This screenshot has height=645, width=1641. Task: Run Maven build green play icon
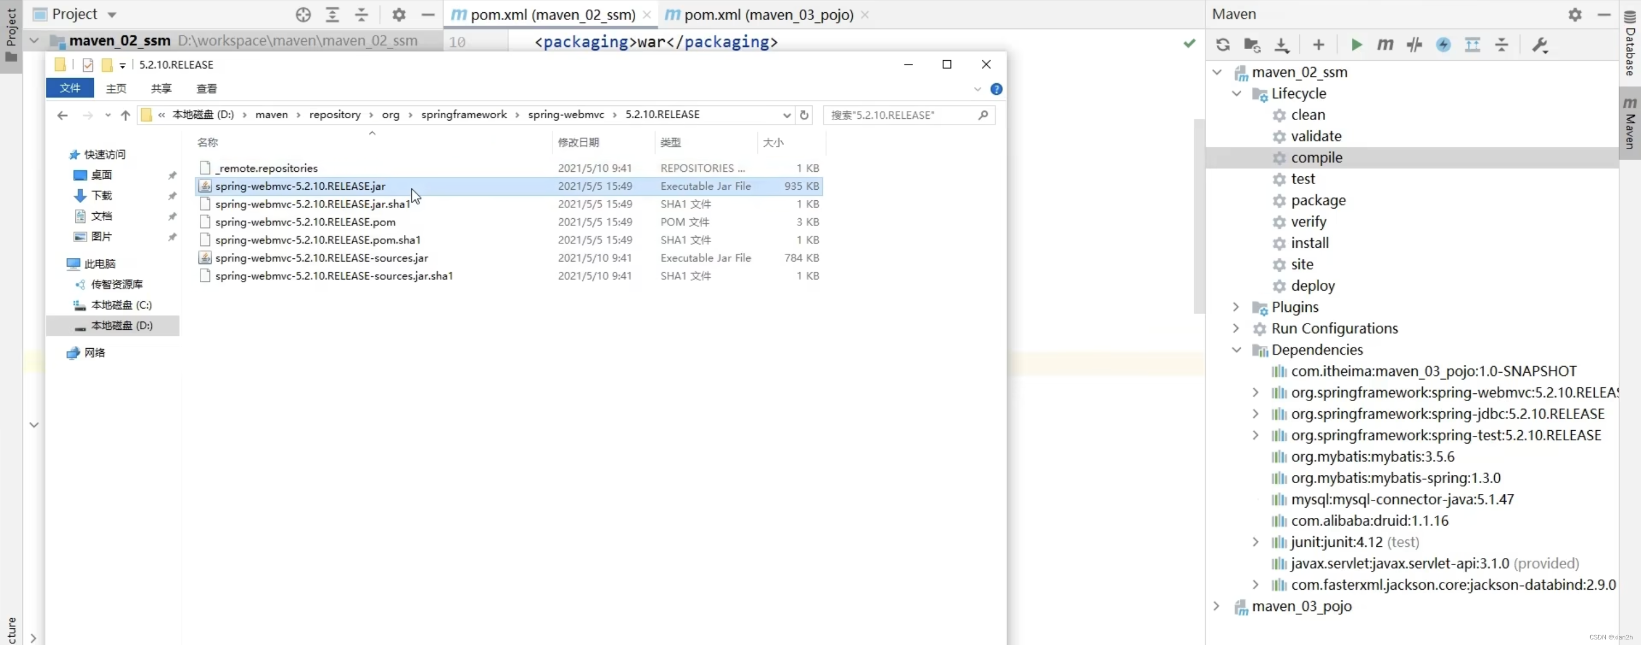pyautogui.click(x=1356, y=45)
